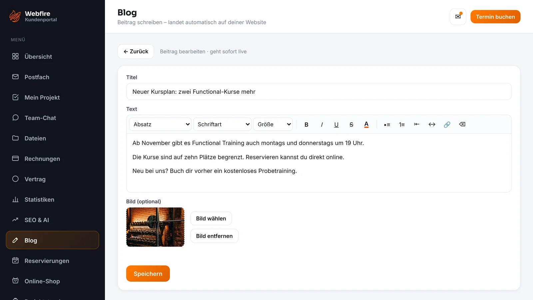Toggle underline formatting
The width and height of the screenshot is (533, 300).
tap(336, 124)
